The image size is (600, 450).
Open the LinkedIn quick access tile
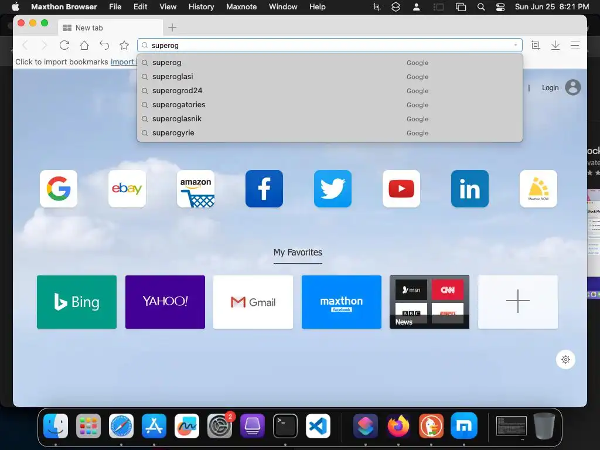(469, 189)
